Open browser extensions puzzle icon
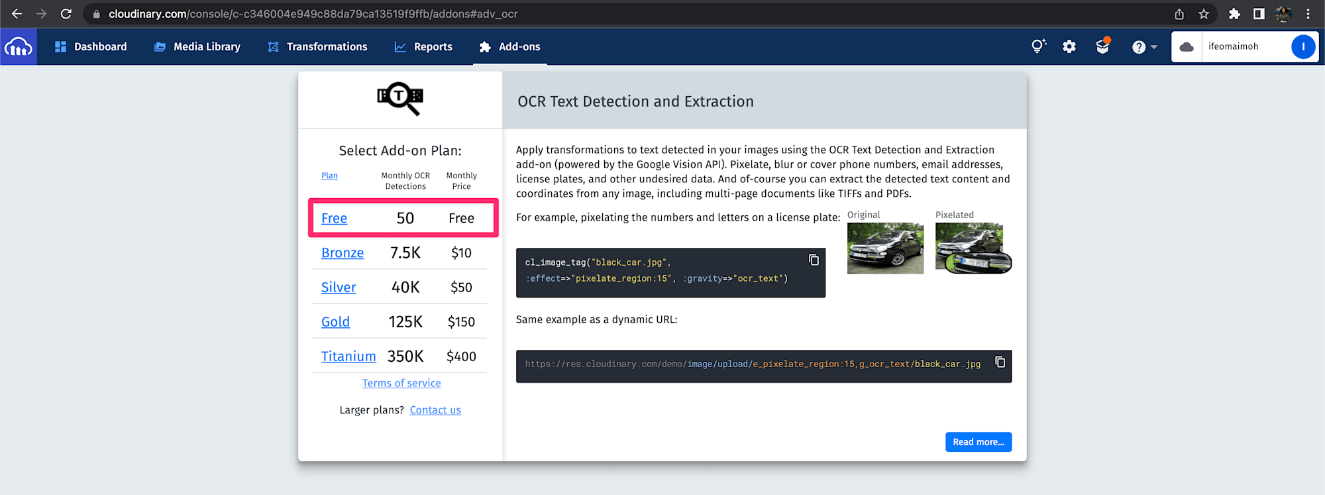This screenshot has height=495, width=1325. [x=1234, y=14]
